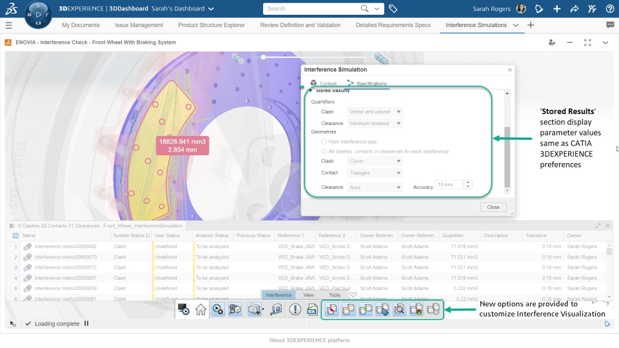Screen dimensions: 619x348
Task: Click the plus add icon in the top bar
Action: pos(556,8)
